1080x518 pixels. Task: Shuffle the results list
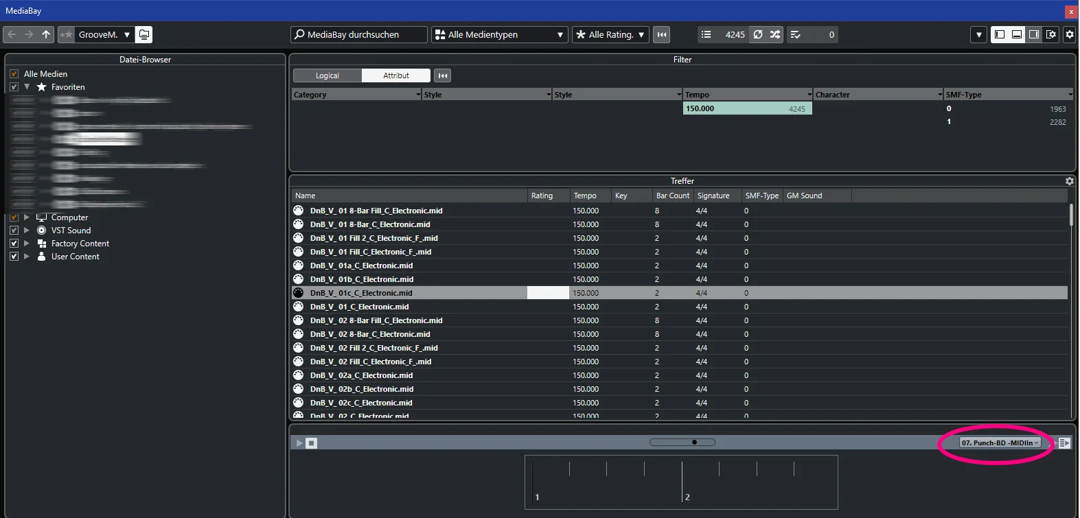[x=775, y=34]
